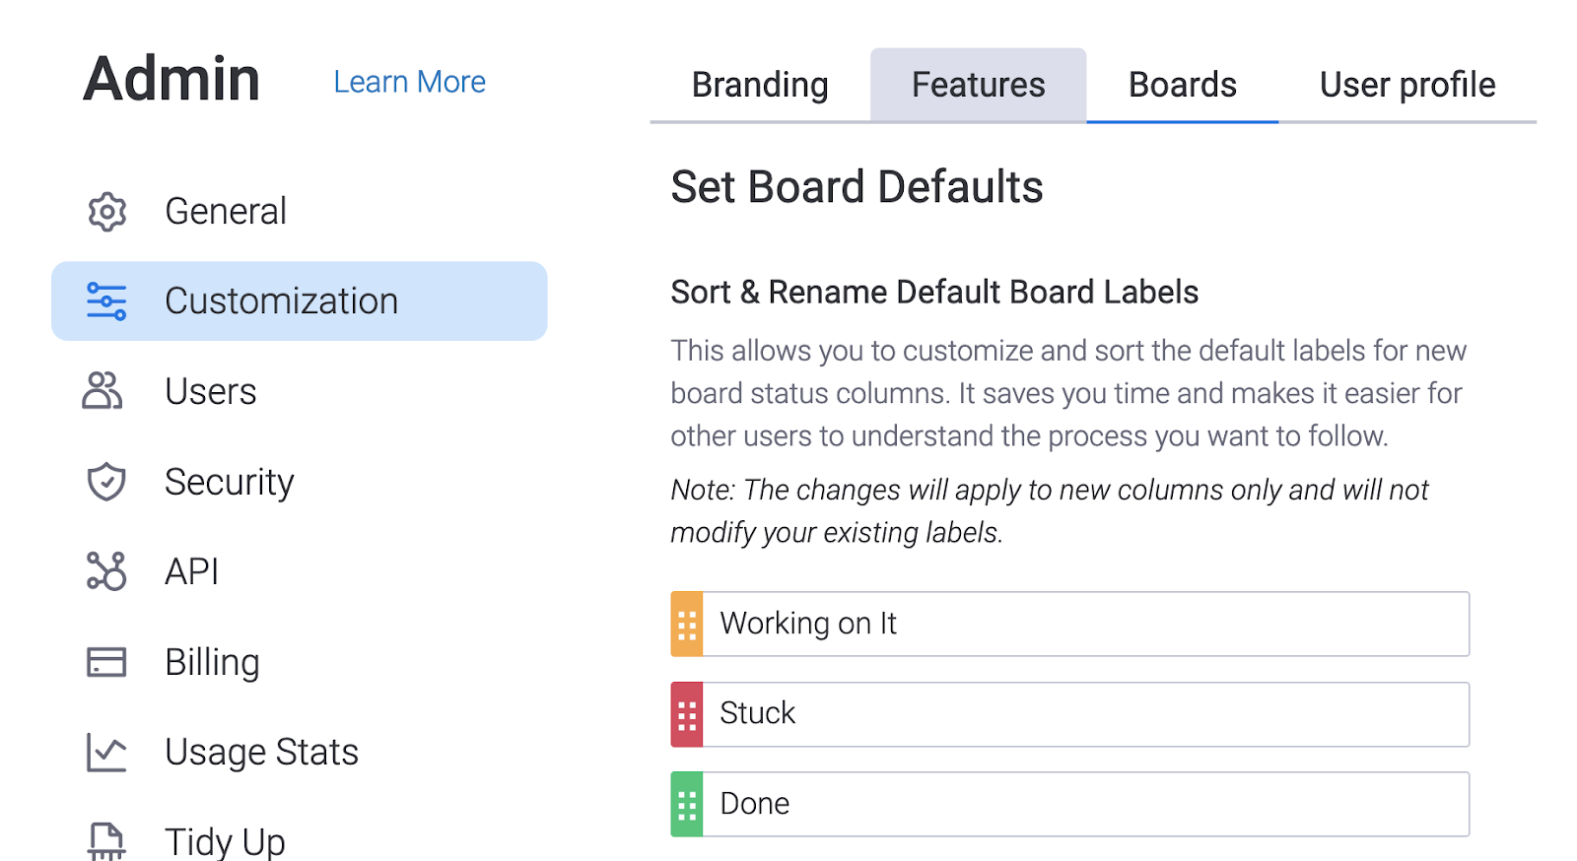Edit the Working on It label field

[1084, 625]
